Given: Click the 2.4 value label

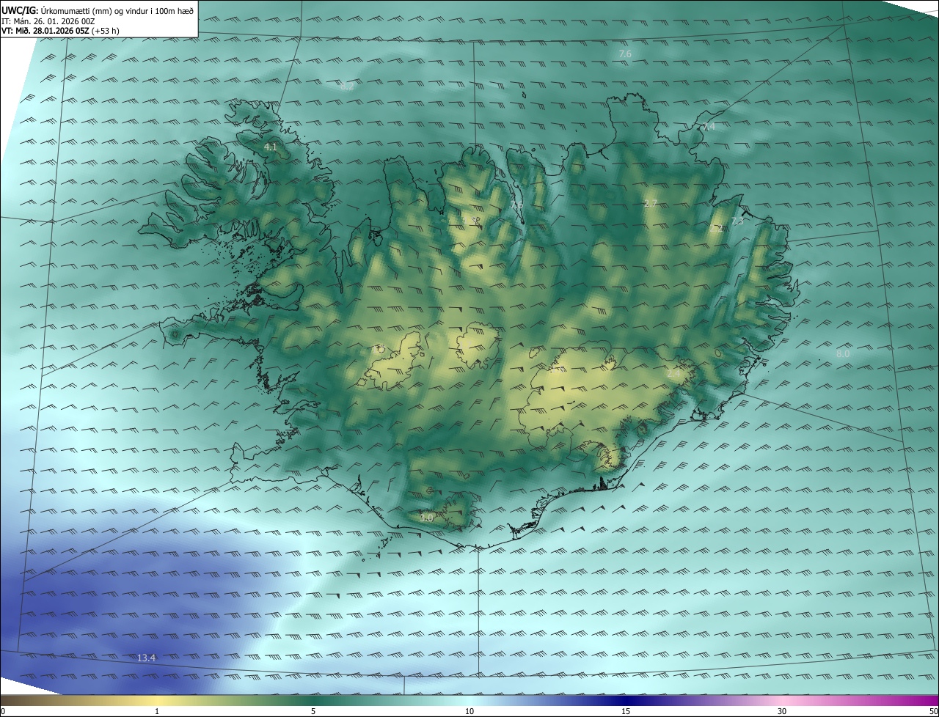Looking at the screenshot, I should pyautogui.click(x=673, y=373).
